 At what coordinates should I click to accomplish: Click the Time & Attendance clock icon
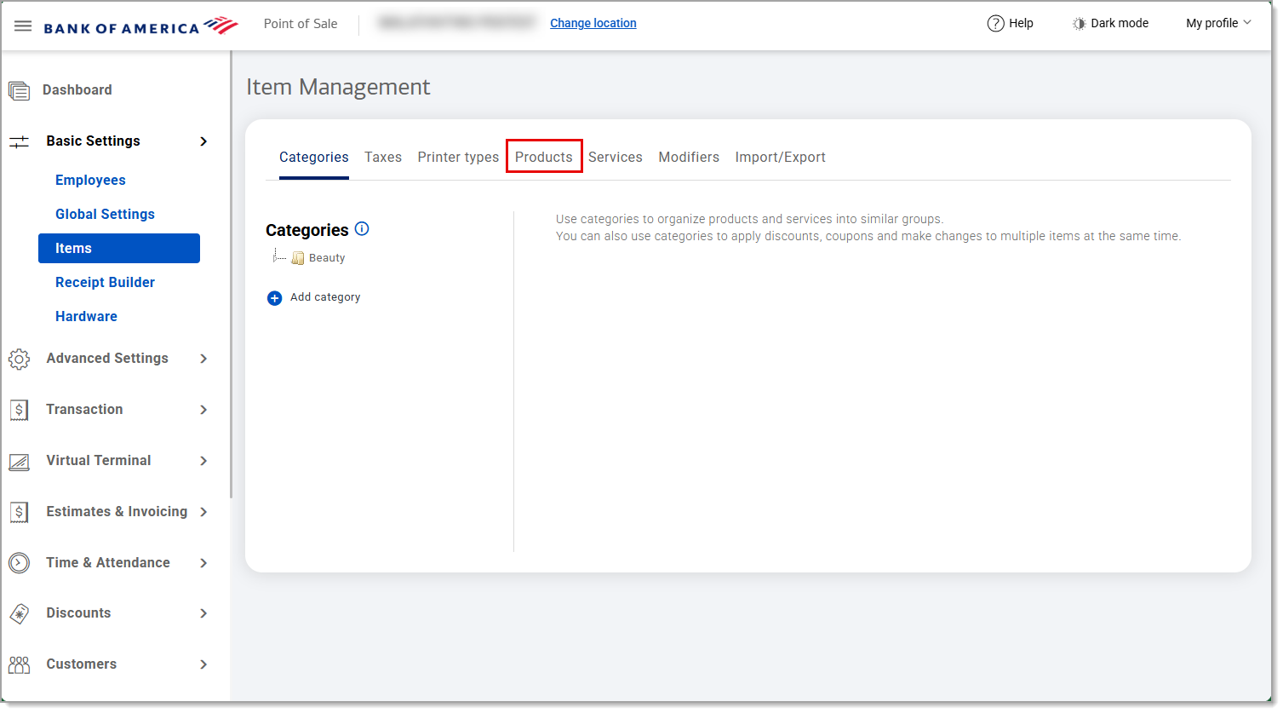(19, 562)
